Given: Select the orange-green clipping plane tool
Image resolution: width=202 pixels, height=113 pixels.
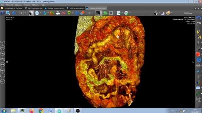Looking at the screenshot, I should point(52,13).
